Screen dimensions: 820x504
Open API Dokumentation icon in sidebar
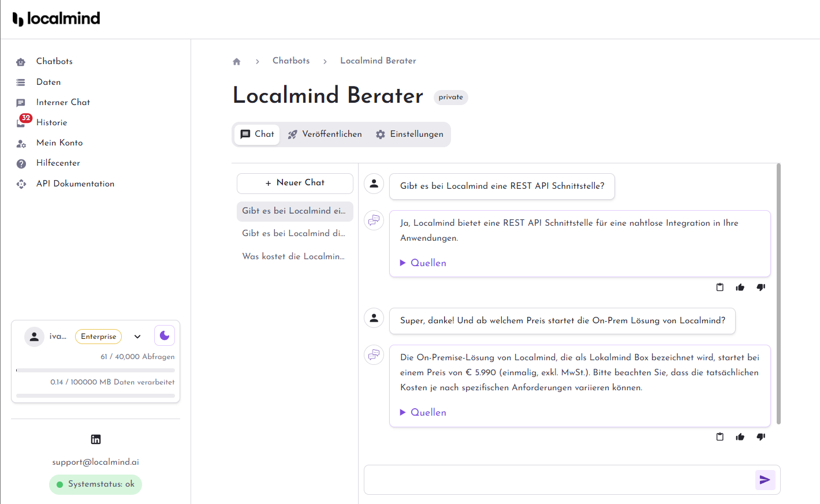tap(21, 184)
